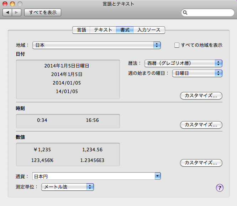
Task: Click the 通貨 text field showing 日本円
Action: pyautogui.click(x=93, y=176)
